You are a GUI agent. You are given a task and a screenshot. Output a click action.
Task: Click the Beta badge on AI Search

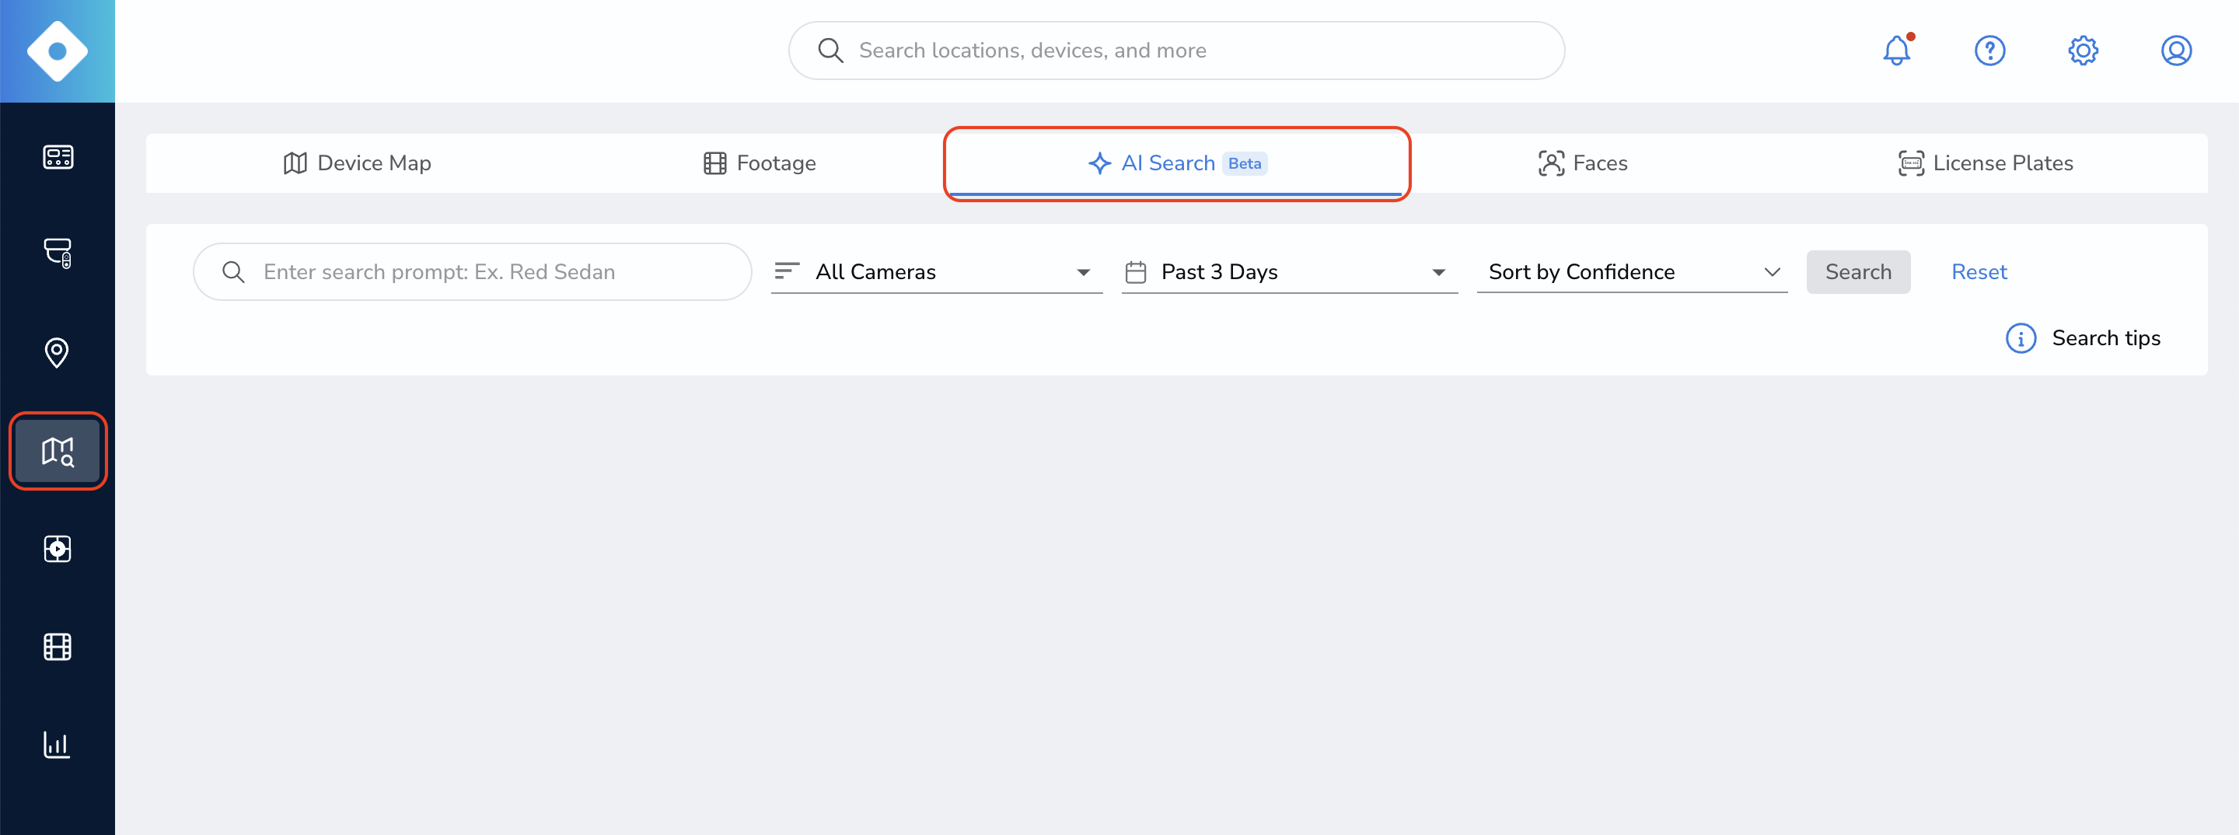[x=1245, y=163]
